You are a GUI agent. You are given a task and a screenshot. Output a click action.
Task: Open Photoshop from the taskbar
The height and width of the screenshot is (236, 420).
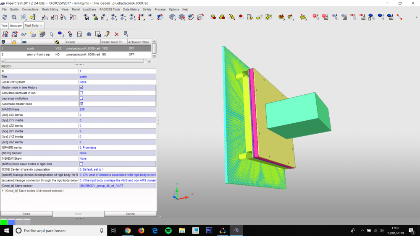pos(209,231)
